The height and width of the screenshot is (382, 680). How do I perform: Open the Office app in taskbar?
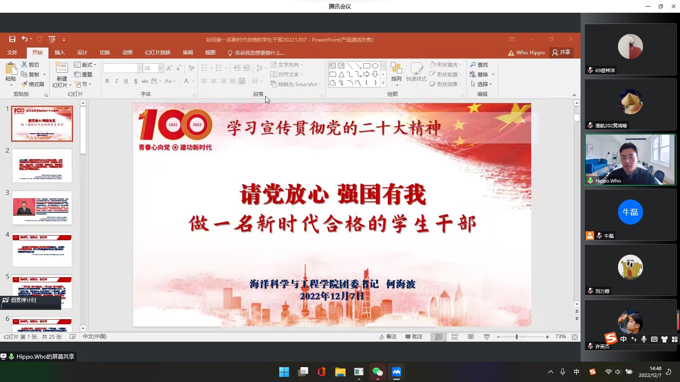click(x=321, y=372)
